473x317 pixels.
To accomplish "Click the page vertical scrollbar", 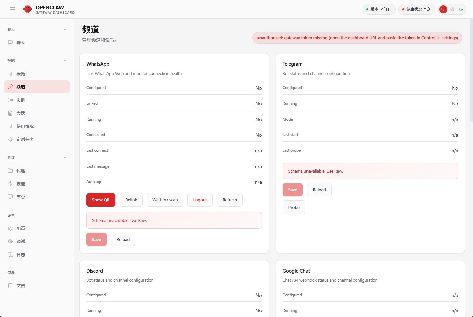I will click(x=471, y=71).
